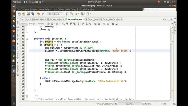Screen dimensions: 188x106
Task: Click the editor vertical scrollbar thumb
Action: click(171, 42)
